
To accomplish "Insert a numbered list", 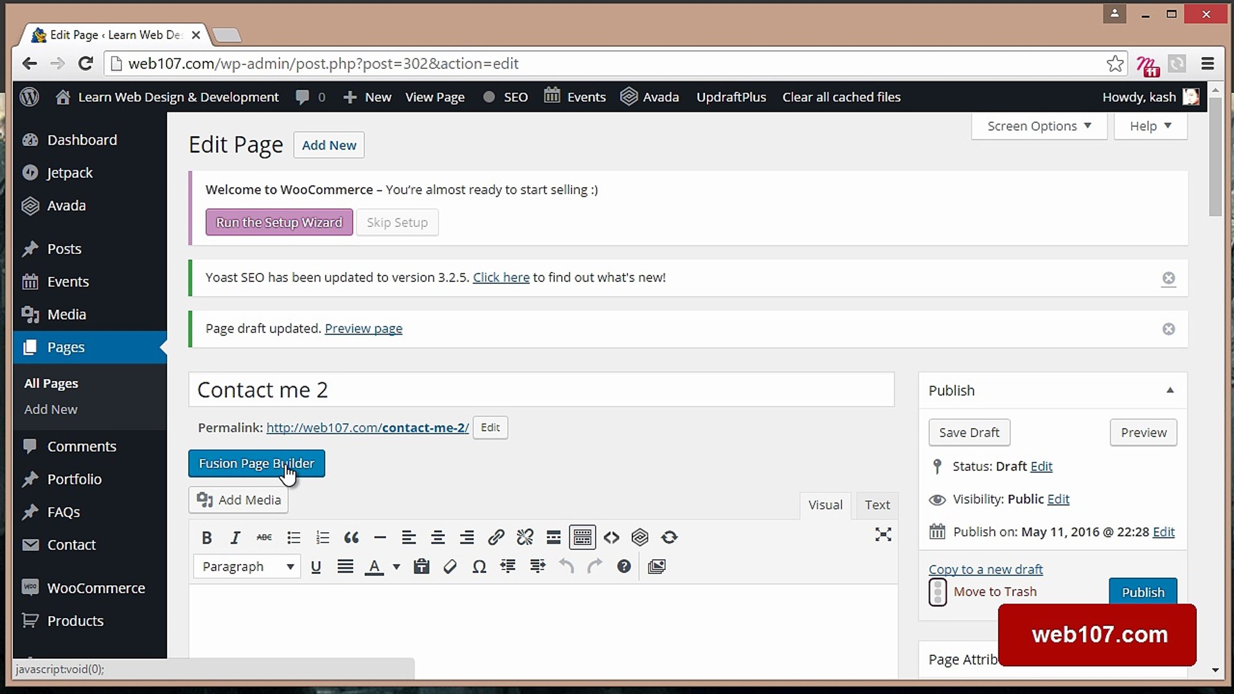I will tap(323, 537).
